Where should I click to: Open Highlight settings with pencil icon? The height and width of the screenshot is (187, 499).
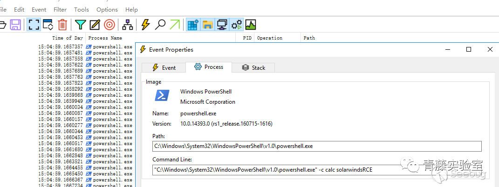[x=95, y=25]
